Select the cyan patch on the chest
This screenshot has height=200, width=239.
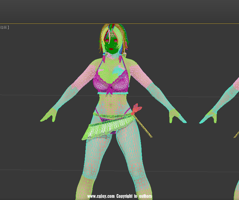coord(117,71)
